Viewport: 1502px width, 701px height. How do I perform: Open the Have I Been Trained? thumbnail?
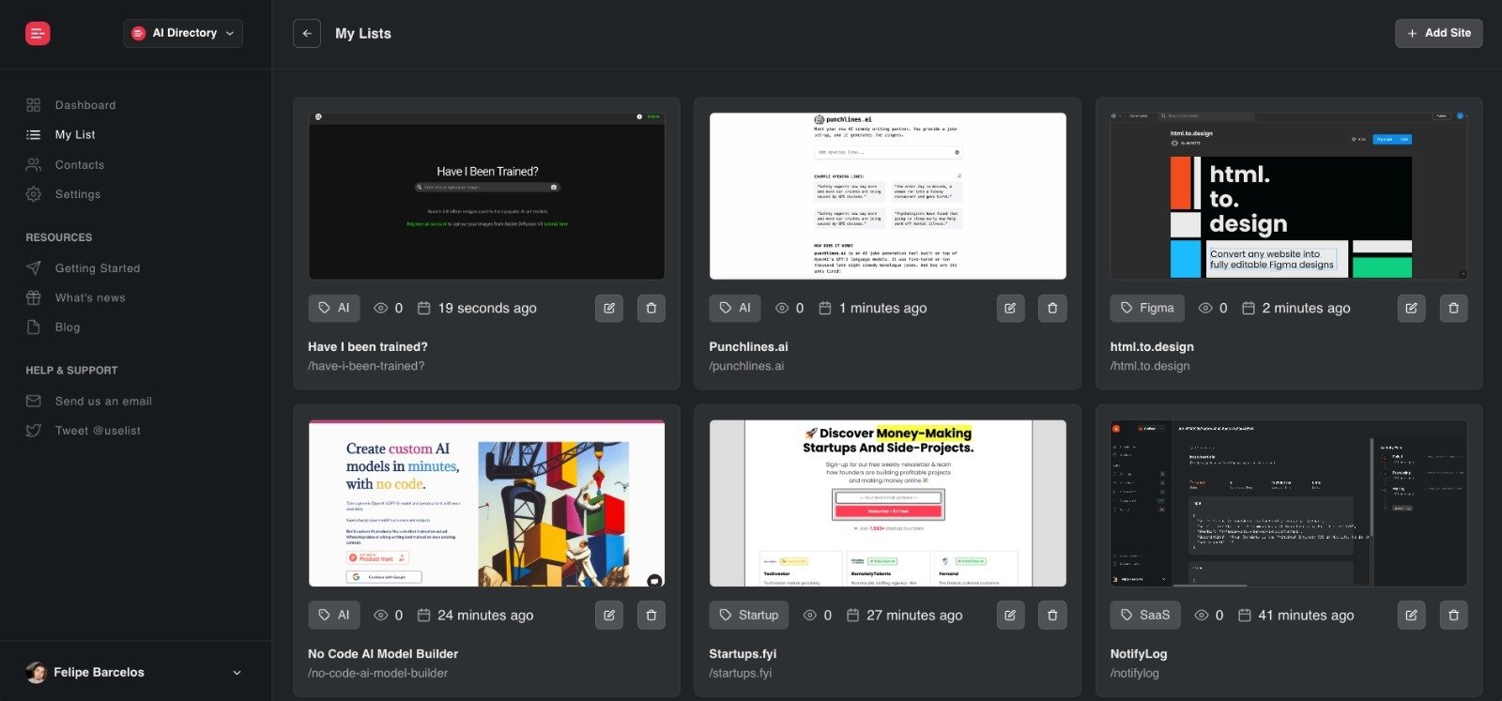(486, 196)
